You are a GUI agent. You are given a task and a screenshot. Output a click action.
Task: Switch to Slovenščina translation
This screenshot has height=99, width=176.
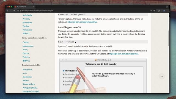point(28,23)
